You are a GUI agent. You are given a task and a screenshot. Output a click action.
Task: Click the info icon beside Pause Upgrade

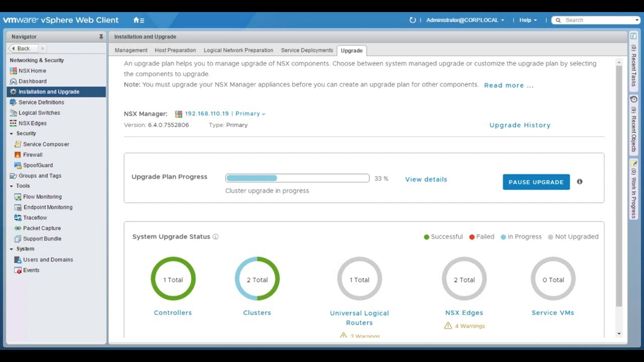click(580, 182)
